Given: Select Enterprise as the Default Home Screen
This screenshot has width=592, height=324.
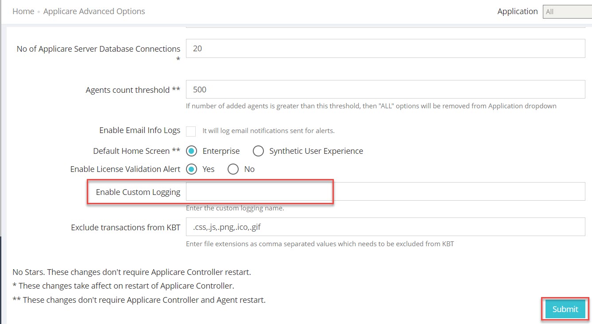Looking at the screenshot, I should (191, 151).
